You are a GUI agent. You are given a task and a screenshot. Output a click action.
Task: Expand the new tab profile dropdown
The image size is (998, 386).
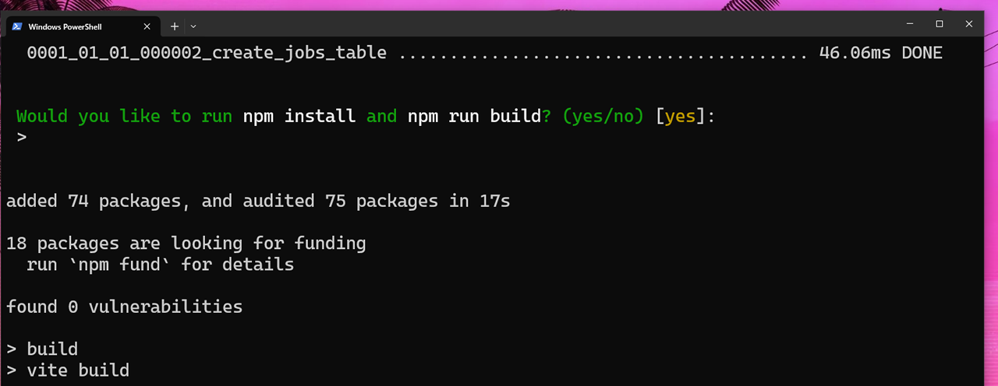tap(193, 26)
